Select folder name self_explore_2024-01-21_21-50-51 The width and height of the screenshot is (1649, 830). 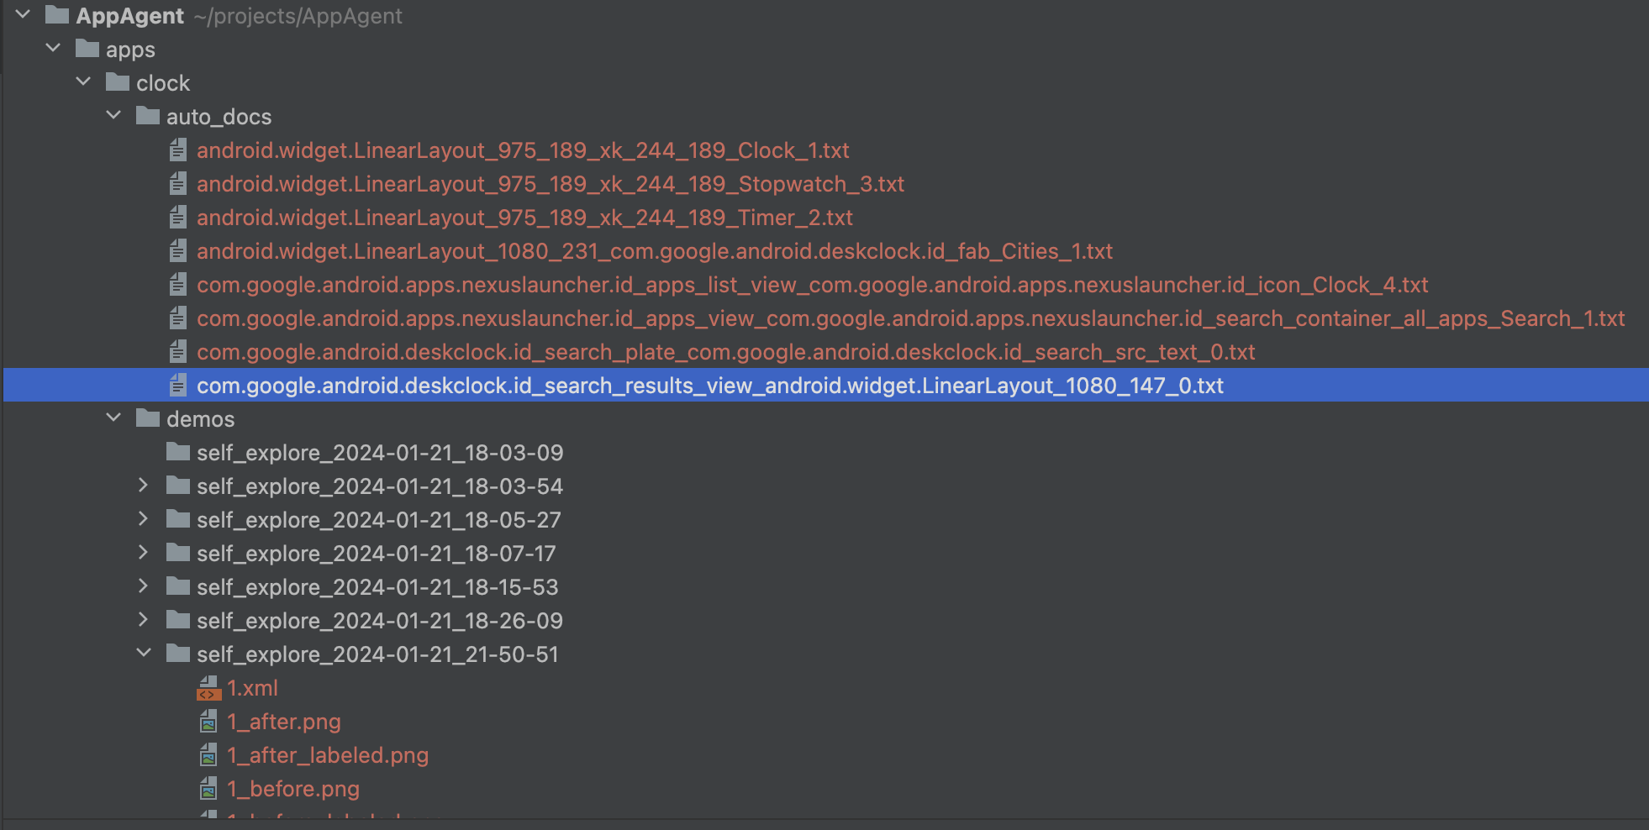(377, 654)
